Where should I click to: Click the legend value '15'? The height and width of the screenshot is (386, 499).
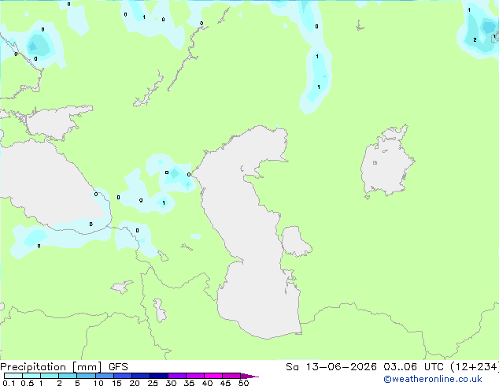pyautogui.click(x=116, y=383)
